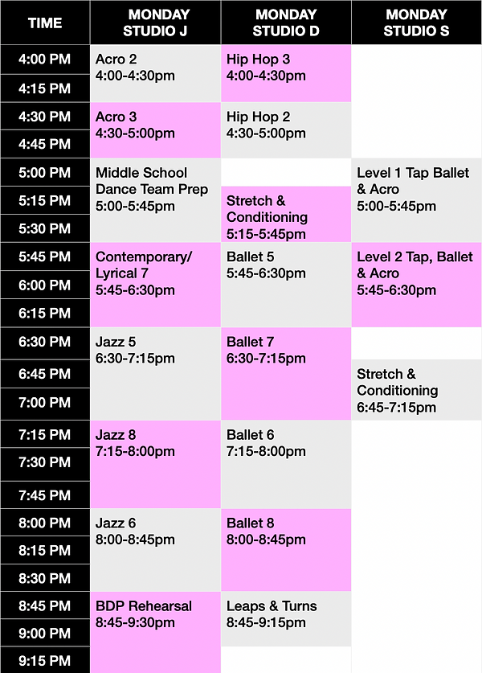Viewport: 482px width, 673px height.
Task: Open the Acro 3 4:30-5:00pm entry
Action: point(155,130)
